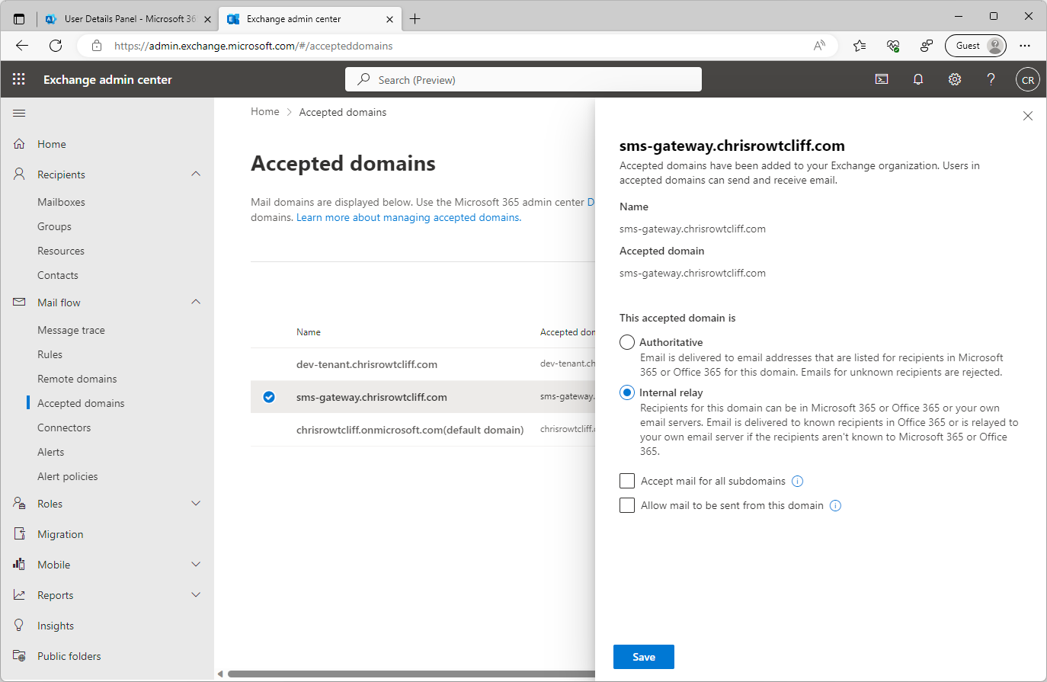Open Message trace in the sidebar
Image resolution: width=1047 pixels, height=682 pixels.
click(71, 329)
